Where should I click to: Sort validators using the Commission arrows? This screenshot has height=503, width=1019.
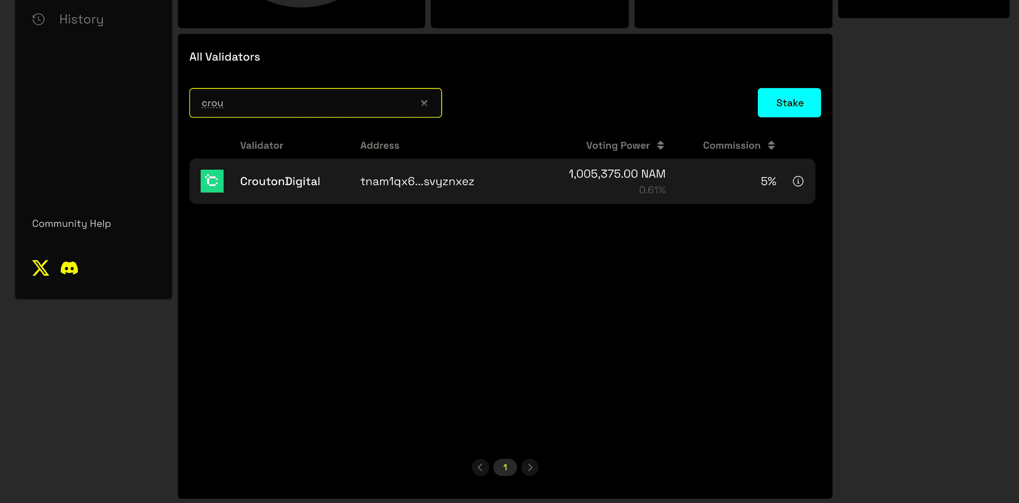(x=771, y=145)
